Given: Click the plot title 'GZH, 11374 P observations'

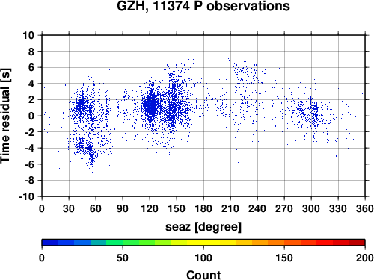Looking at the screenshot, I should [x=203, y=6].
